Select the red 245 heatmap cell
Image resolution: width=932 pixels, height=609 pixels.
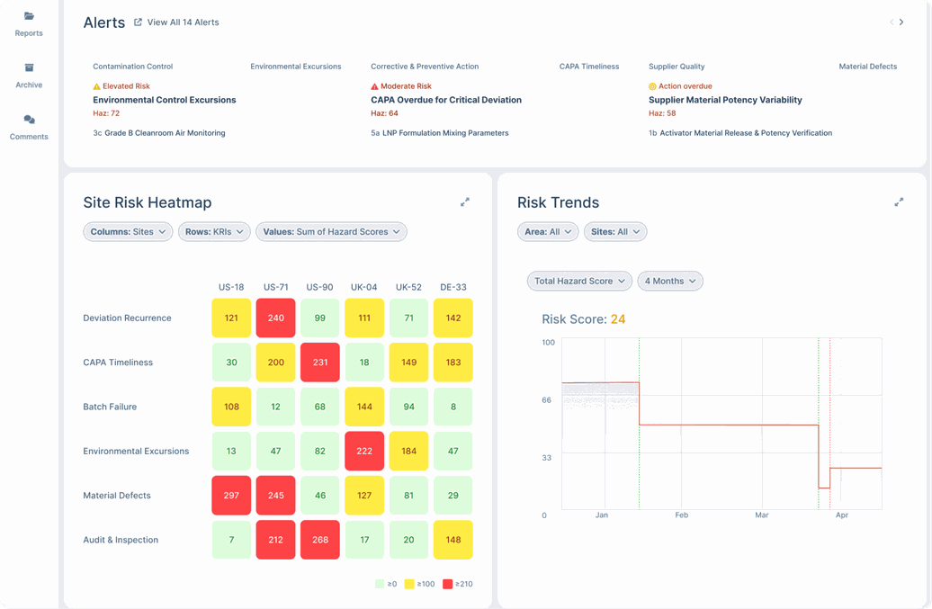pyautogui.click(x=276, y=496)
